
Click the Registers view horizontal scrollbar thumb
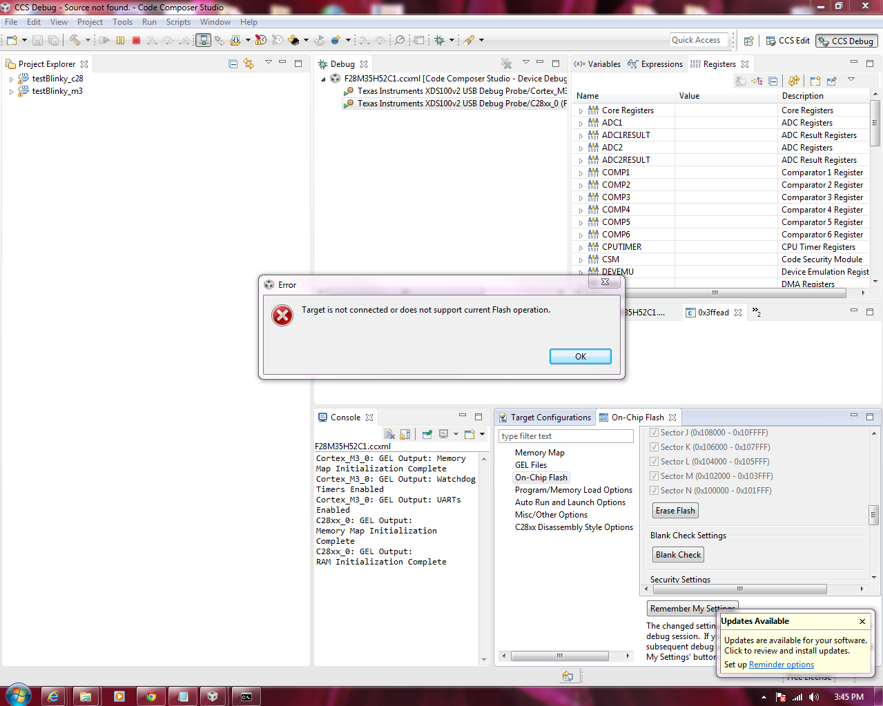715,293
